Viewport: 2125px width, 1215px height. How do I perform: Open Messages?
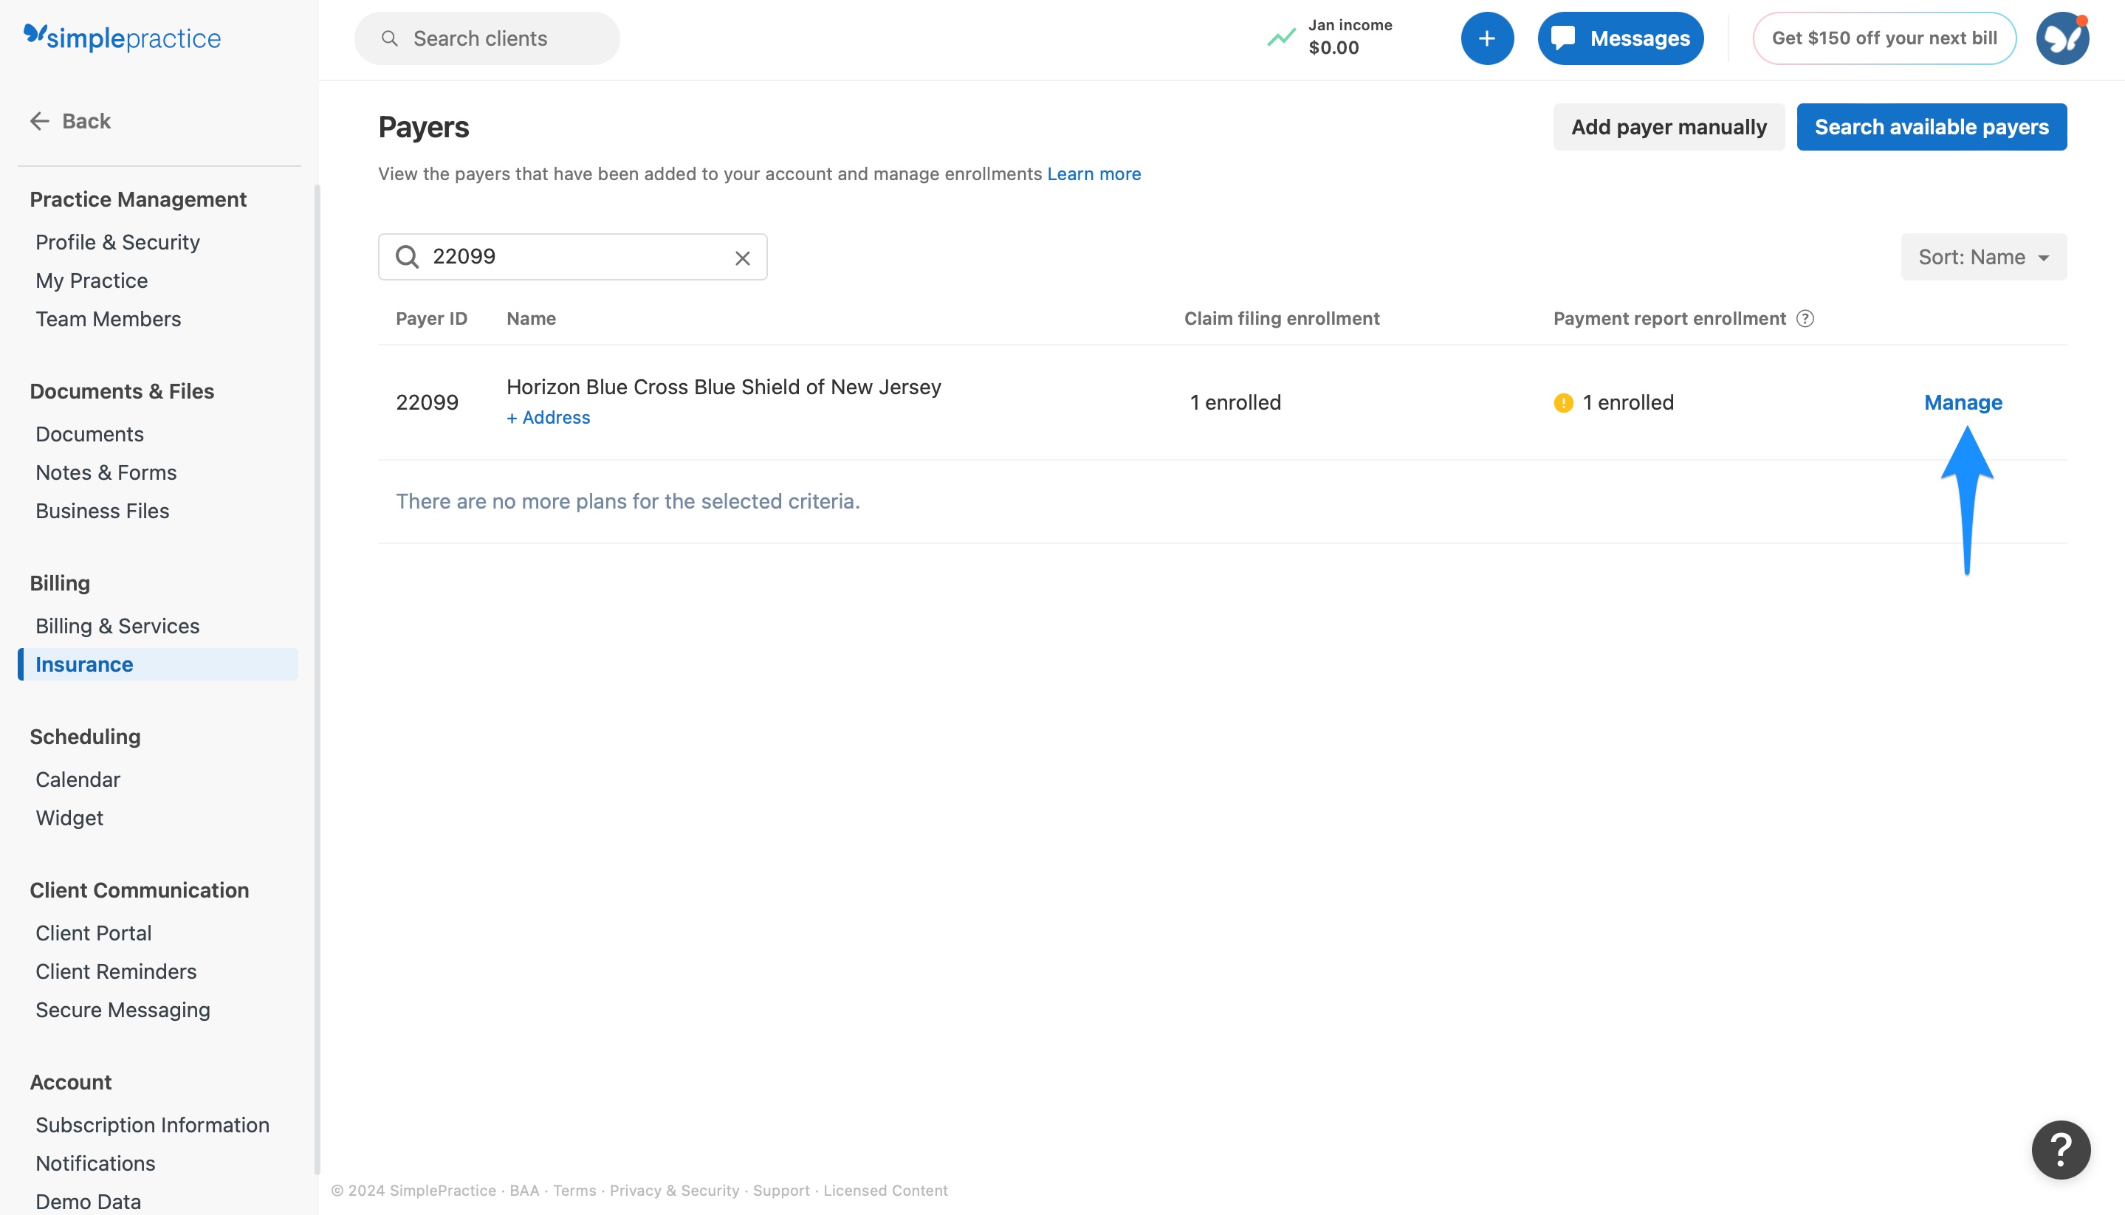click(x=1619, y=38)
